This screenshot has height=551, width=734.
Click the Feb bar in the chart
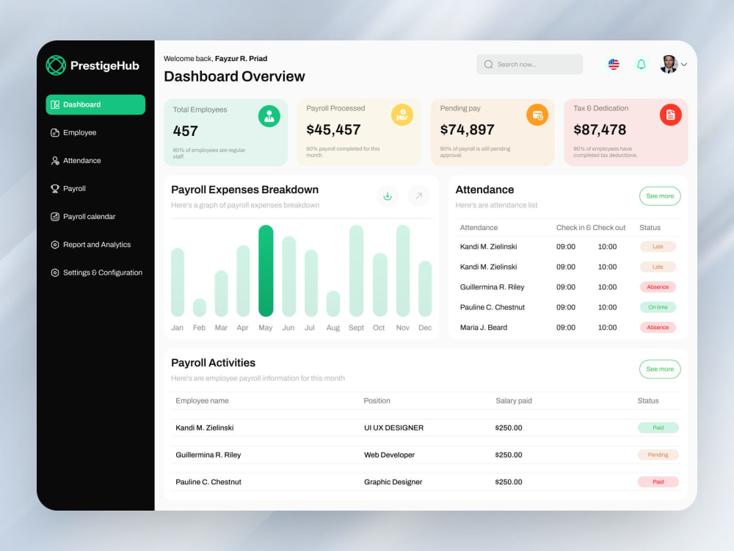coord(200,307)
